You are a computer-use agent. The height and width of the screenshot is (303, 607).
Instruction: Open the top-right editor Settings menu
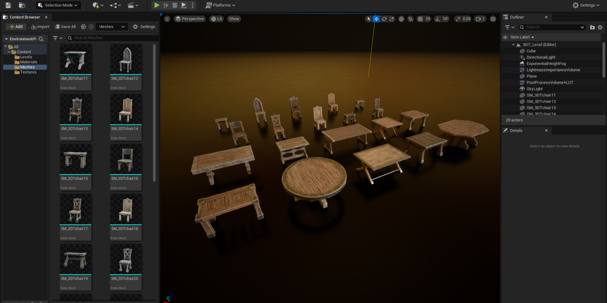tap(587, 5)
